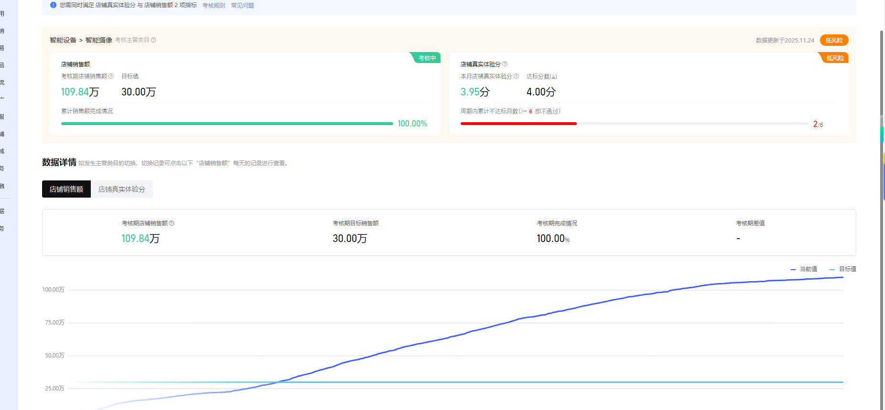Viewport: 885px width, 410px height.
Task: Click help icon next to 店铺真实体验分 card title
Action: pos(505,64)
